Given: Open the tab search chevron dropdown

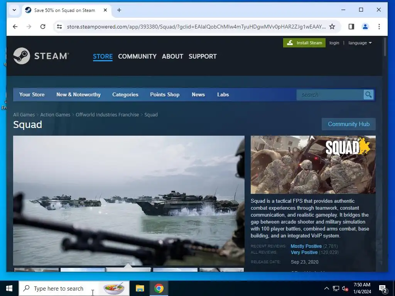Looking at the screenshot, I should pos(14,10).
